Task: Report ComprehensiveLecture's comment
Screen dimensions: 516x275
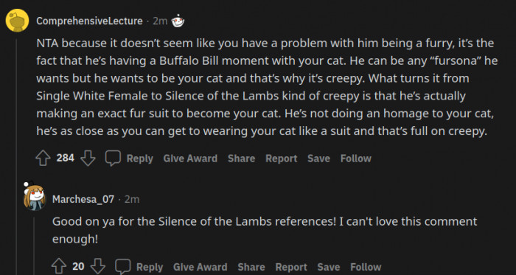Action: pyautogui.click(x=282, y=159)
